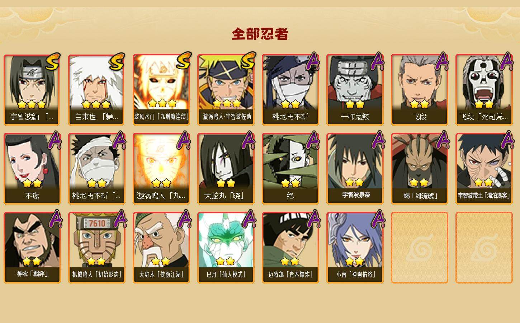Screen dimensions: 520x323
Task: Select the 蝎「绯流琥」 ninja card
Action: [420, 169]
